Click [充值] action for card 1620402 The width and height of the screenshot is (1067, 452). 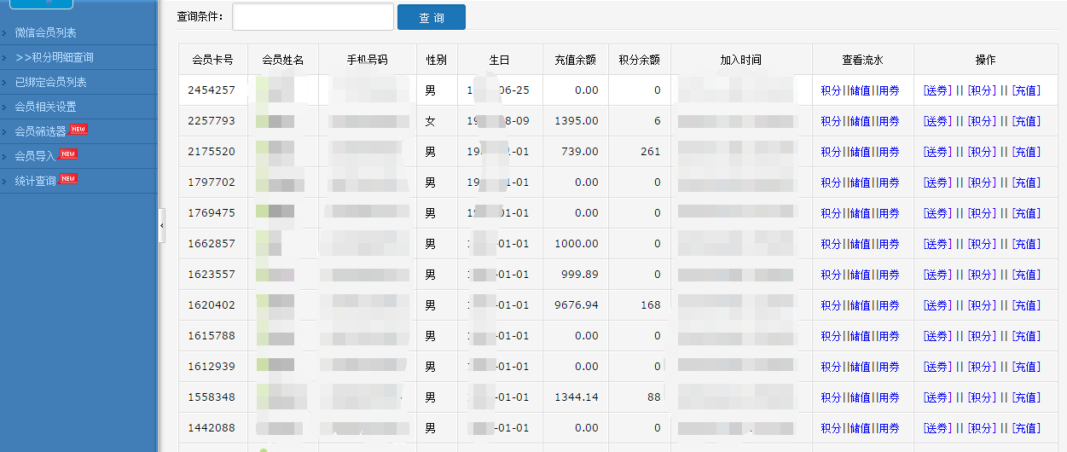[1026, 305]
